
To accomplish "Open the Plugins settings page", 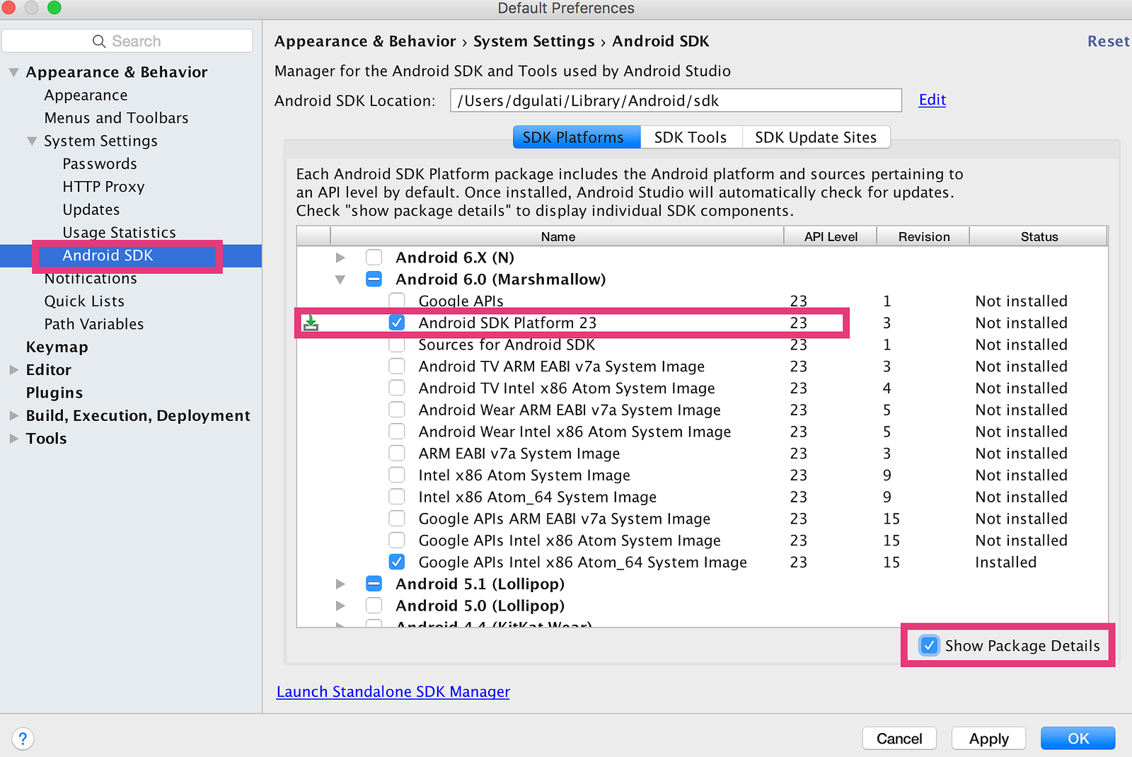I will click(54, 393).
